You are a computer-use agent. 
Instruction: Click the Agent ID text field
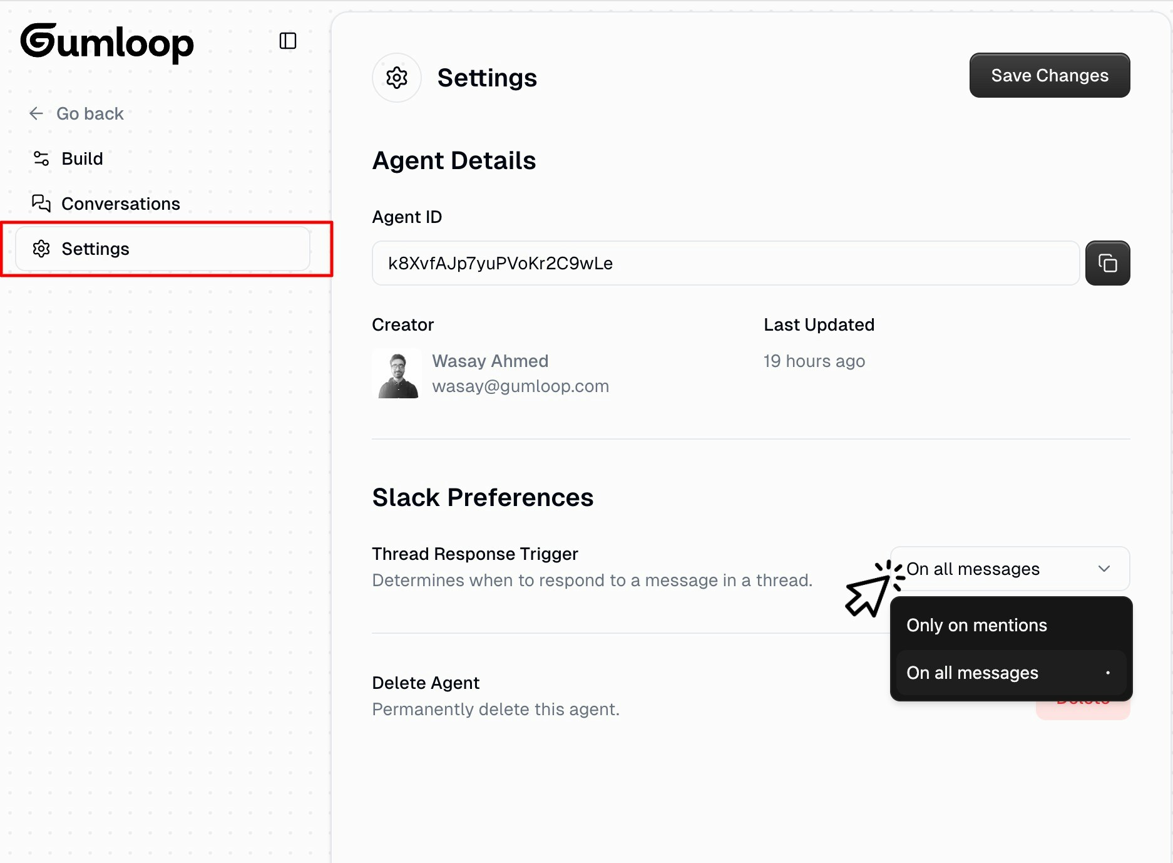coord(725,263)
